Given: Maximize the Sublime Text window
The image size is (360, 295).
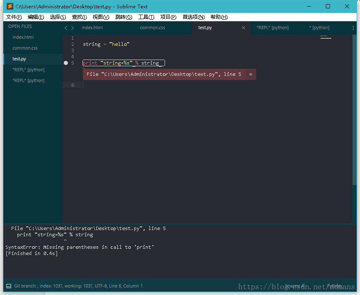Looking at the screenshot, I should (x=328, y=6).
